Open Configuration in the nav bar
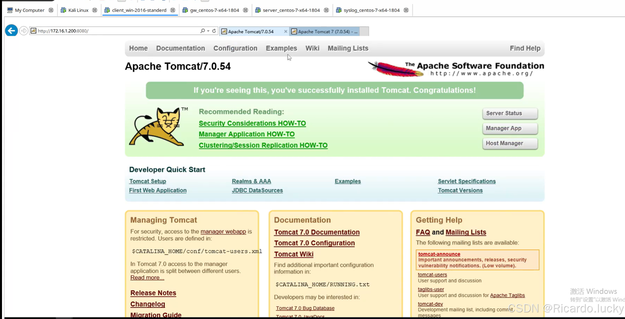Viewport: 625px width, 319px height. [235, 48]
